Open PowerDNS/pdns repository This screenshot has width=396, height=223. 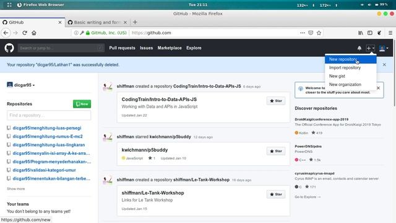pos(308,146)
